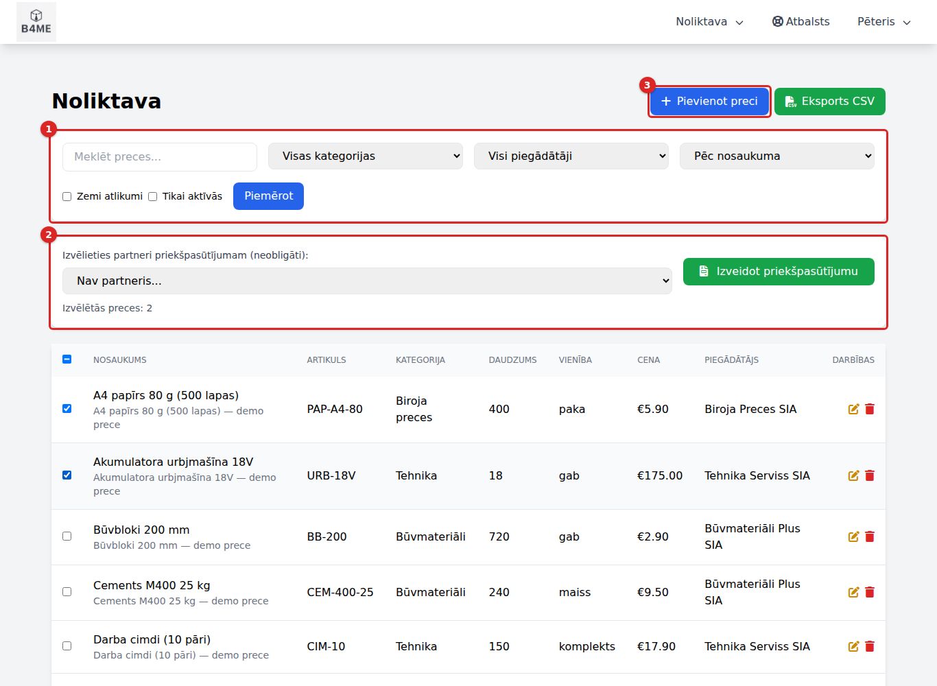Image resolution: width=937 pixels, height=686 pixels.
Task: Tick the Darba cimdi (10 pāri) checkbox
Action: [x=67, y=646]
